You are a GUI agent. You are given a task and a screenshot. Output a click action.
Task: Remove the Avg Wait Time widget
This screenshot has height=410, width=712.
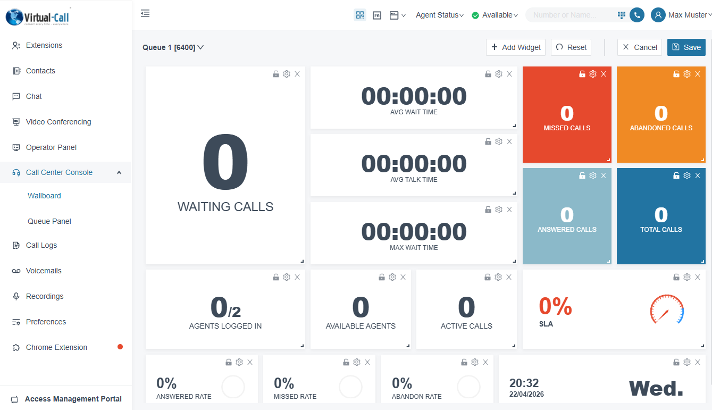pyautogui.click(x=509, y=74)
